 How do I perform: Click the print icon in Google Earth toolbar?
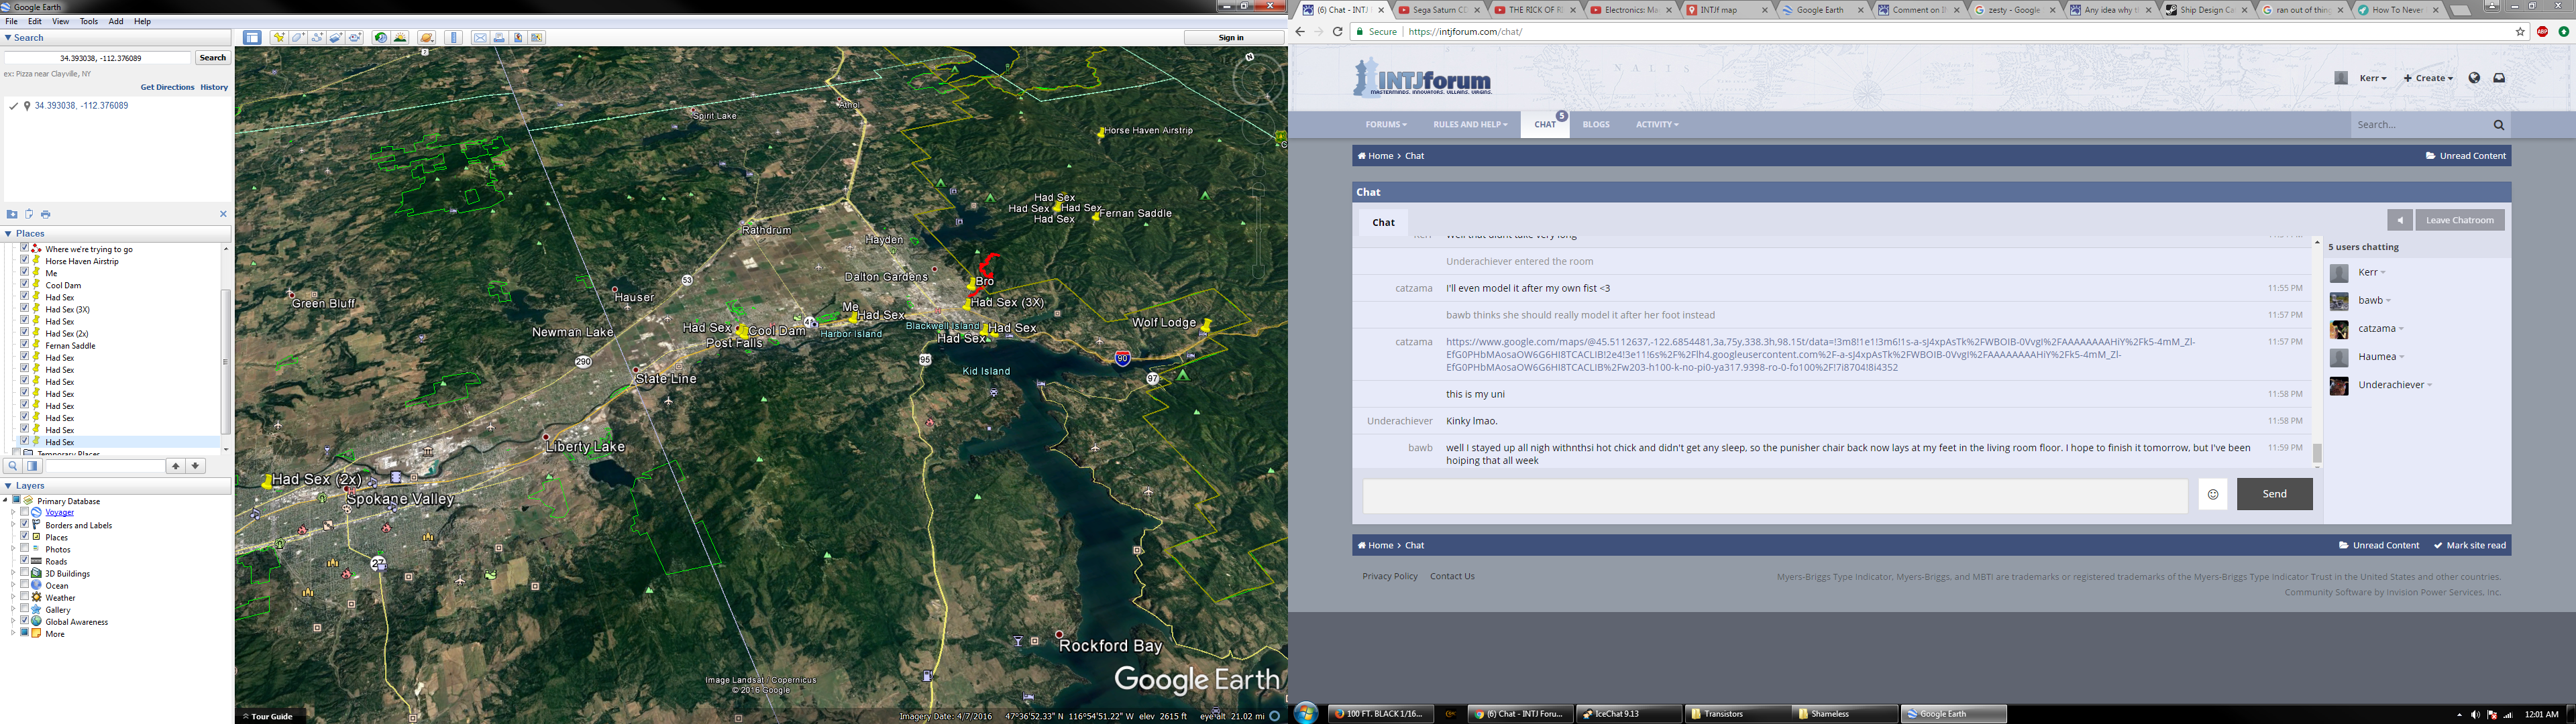[499, 38]
